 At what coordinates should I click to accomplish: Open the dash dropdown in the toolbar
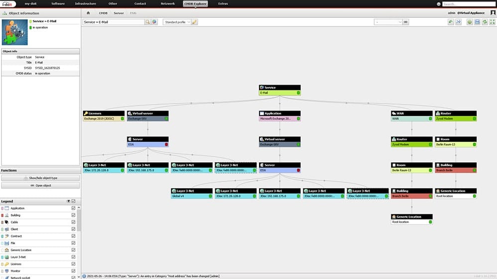coord(388,22)
